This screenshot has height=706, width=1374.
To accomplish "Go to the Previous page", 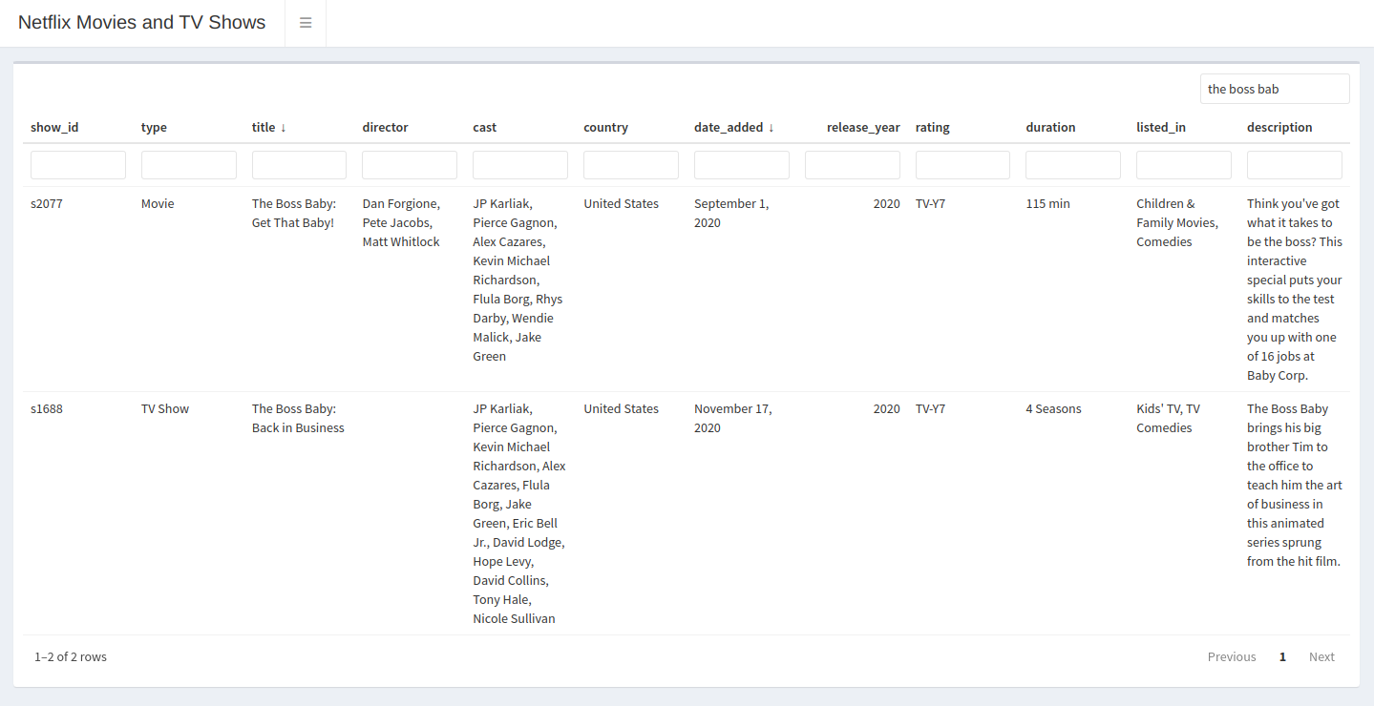I will pyautogui.click(x=1232, y=656).
